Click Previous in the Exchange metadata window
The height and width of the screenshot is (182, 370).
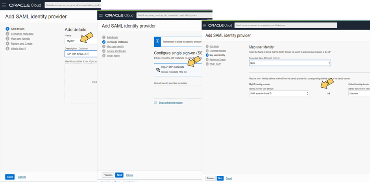108,175
